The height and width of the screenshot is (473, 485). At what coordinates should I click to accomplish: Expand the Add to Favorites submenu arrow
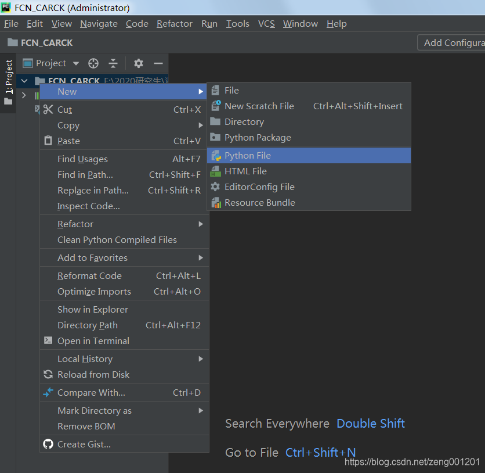coord(201,258)
